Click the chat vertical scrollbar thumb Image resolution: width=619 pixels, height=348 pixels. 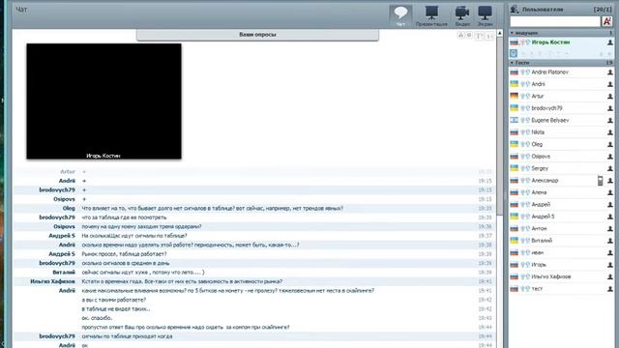coord(500,127)
